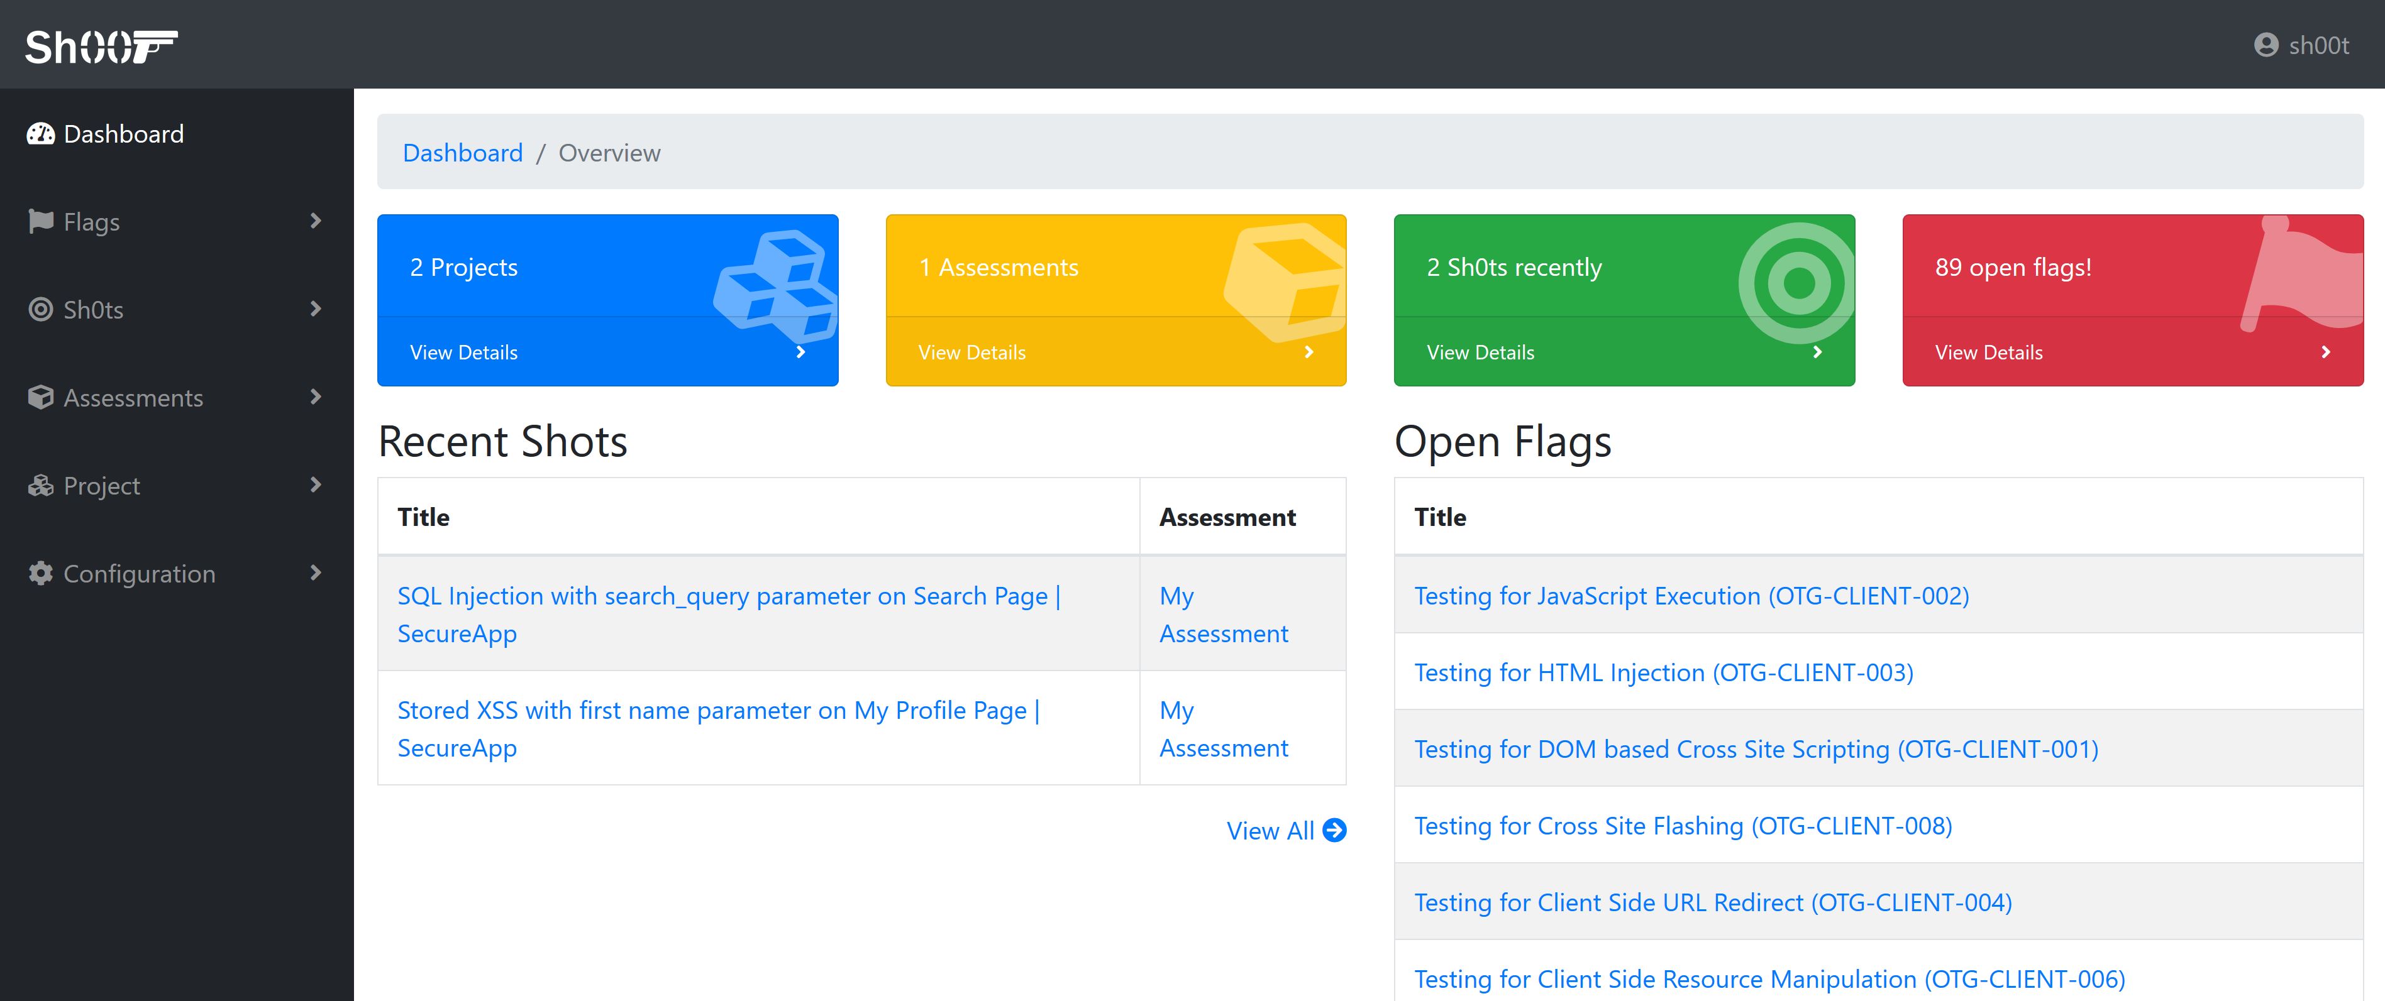2385x1001 pixels.
Task: Open Testing for Cross Site Flashing flag
Action: (x=1682, y=826)
